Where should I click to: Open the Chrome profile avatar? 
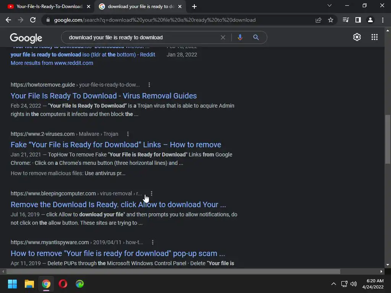click(x=370, y=20)
